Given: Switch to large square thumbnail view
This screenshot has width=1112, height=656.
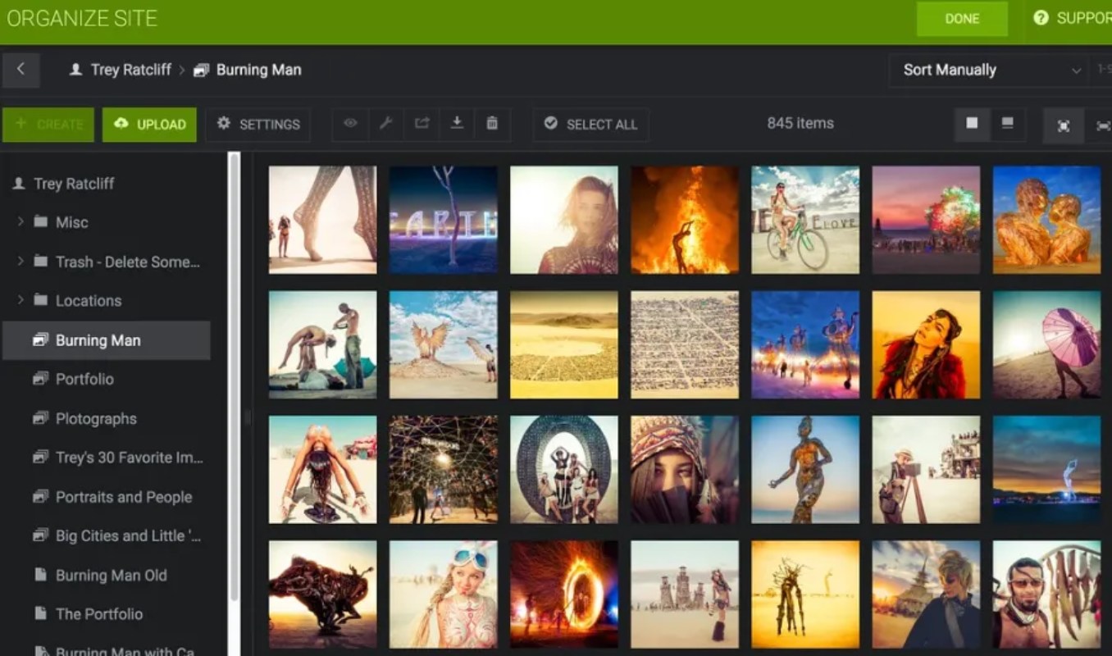Looking at the screenshot, I should coord(972,124).
